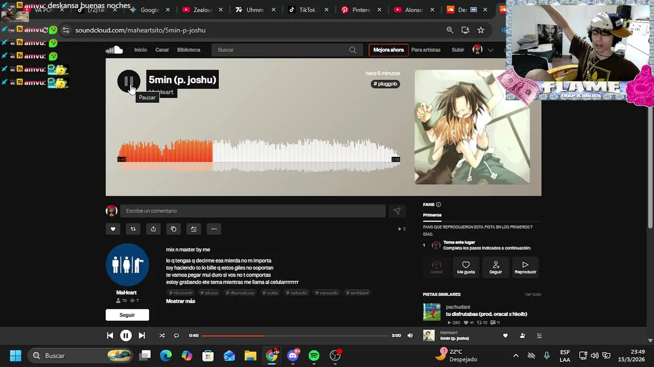Click the pachudani track thumbnail
Image resolution: width=654 pixels, height=367 pixels.
click(432, 312)
